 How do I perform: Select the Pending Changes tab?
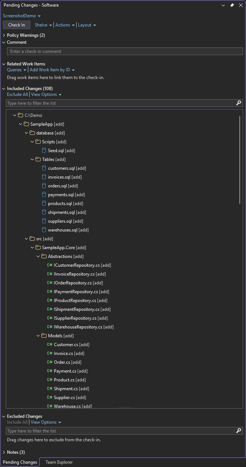(20, 462)
